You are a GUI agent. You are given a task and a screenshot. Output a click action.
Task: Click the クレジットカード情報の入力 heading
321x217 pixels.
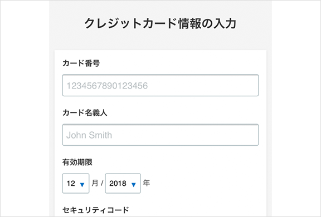click(x=160, y=23)
